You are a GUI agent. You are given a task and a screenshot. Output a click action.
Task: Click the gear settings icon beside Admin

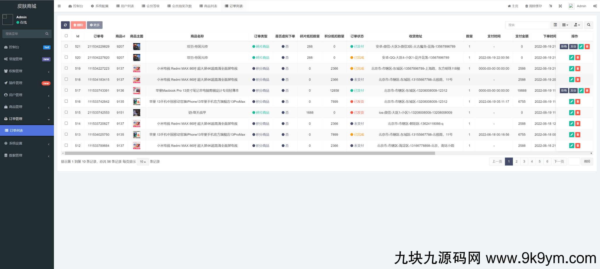595,6
